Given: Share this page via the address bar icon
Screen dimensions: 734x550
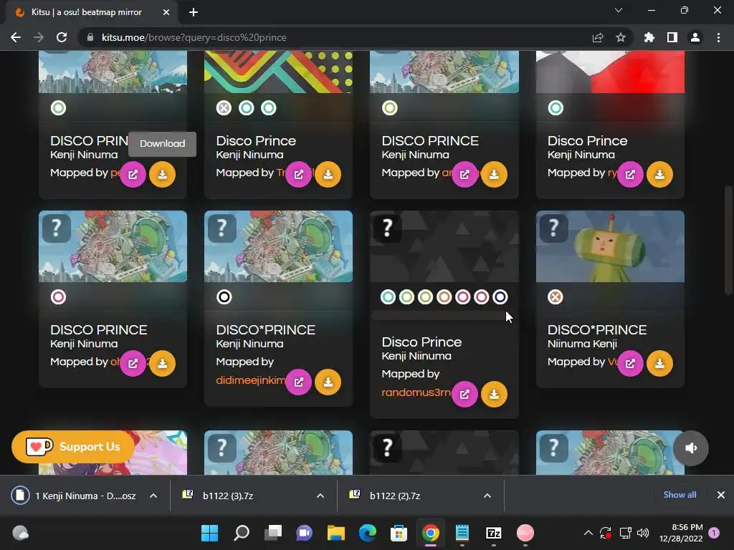Looking at the screenshot, I should pos(598,37).
